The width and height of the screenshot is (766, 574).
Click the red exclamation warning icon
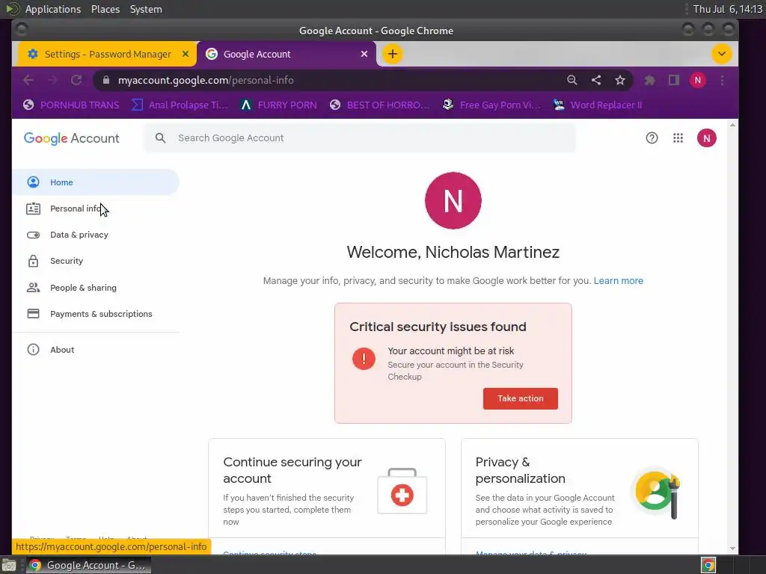pos(364,359)
